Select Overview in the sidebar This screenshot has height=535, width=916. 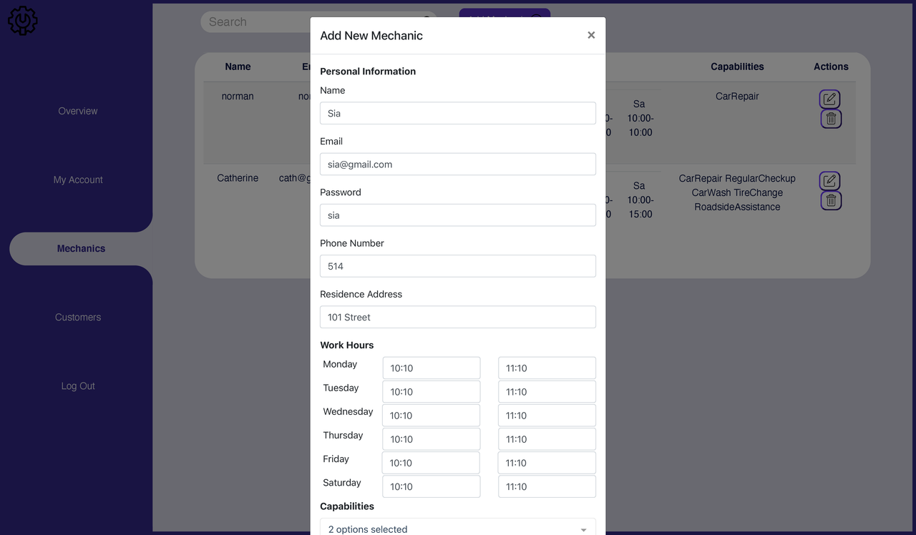coord(77,111)
